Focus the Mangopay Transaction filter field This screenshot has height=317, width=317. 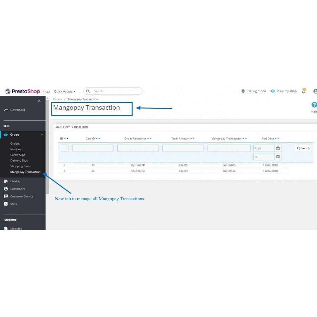[229, 148]
